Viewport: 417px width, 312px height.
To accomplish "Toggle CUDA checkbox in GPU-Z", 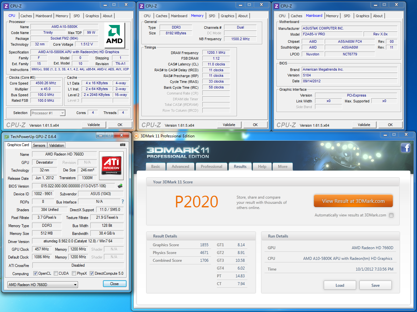I will click(x=56, y=273).
